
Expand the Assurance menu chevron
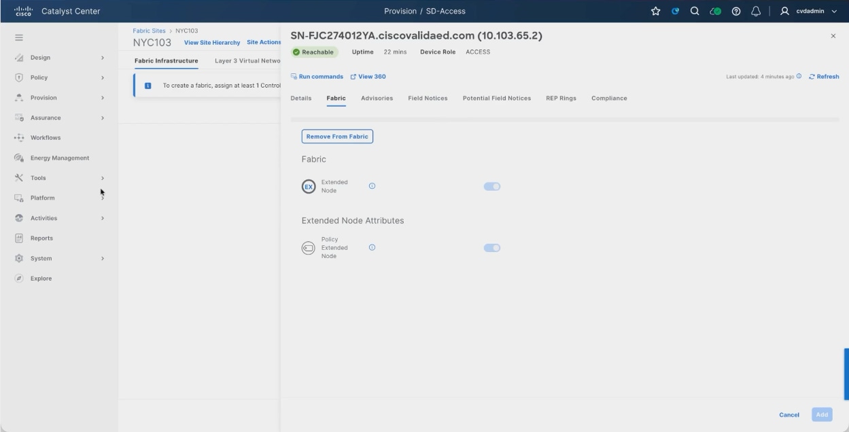click(x=103, y=118)
